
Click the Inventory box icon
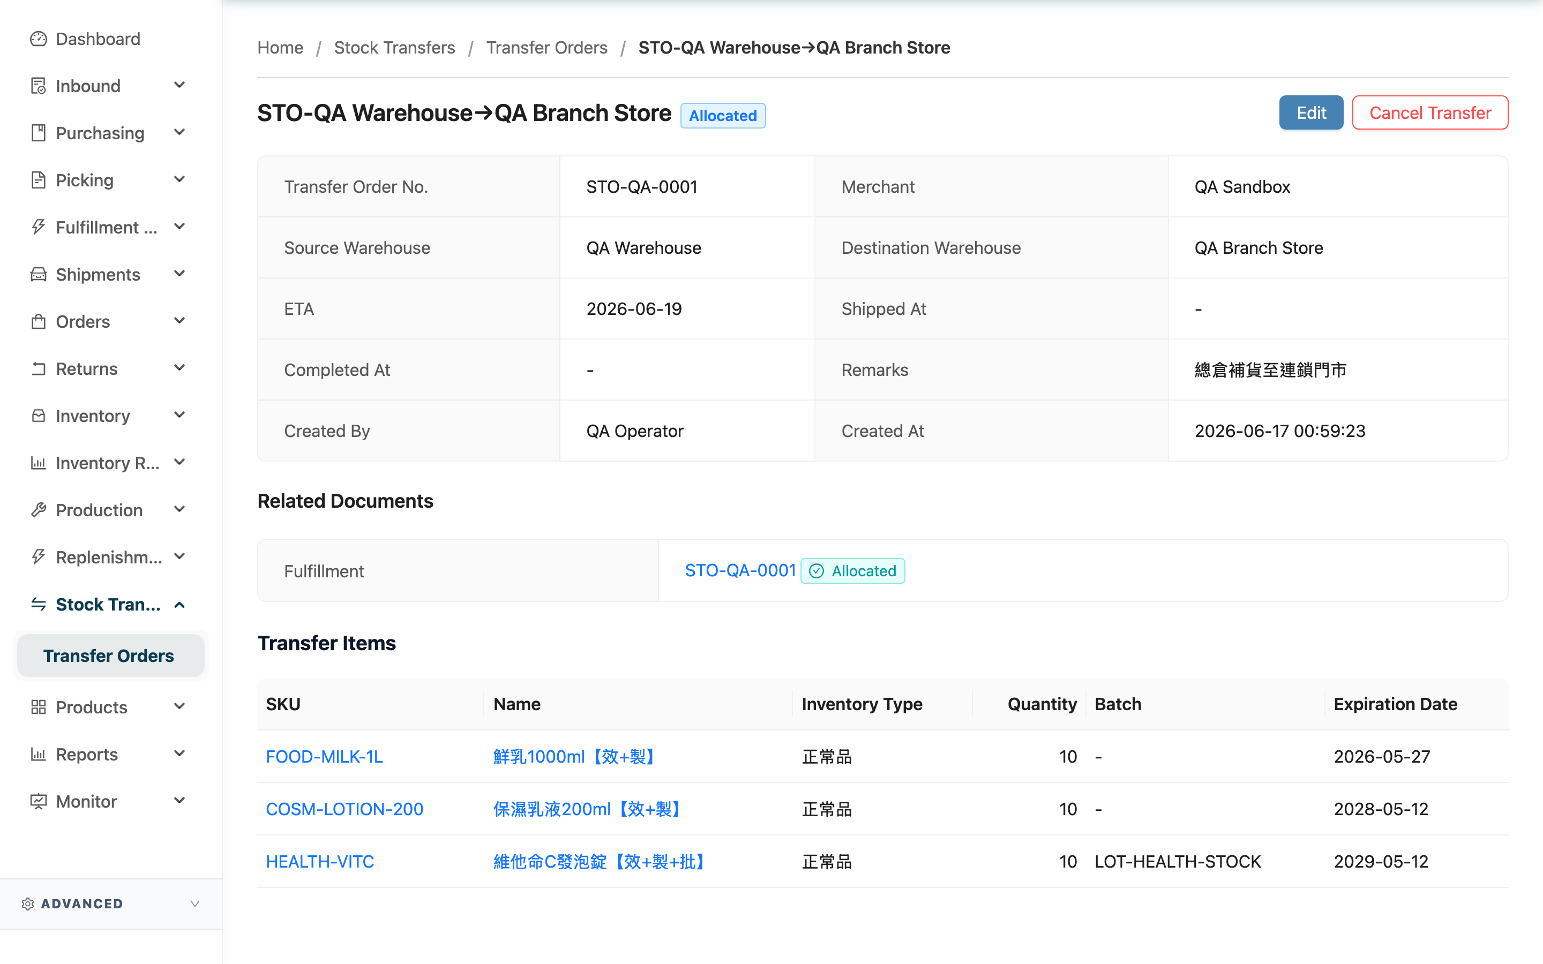pyautogui.click(x=38, y=416)
